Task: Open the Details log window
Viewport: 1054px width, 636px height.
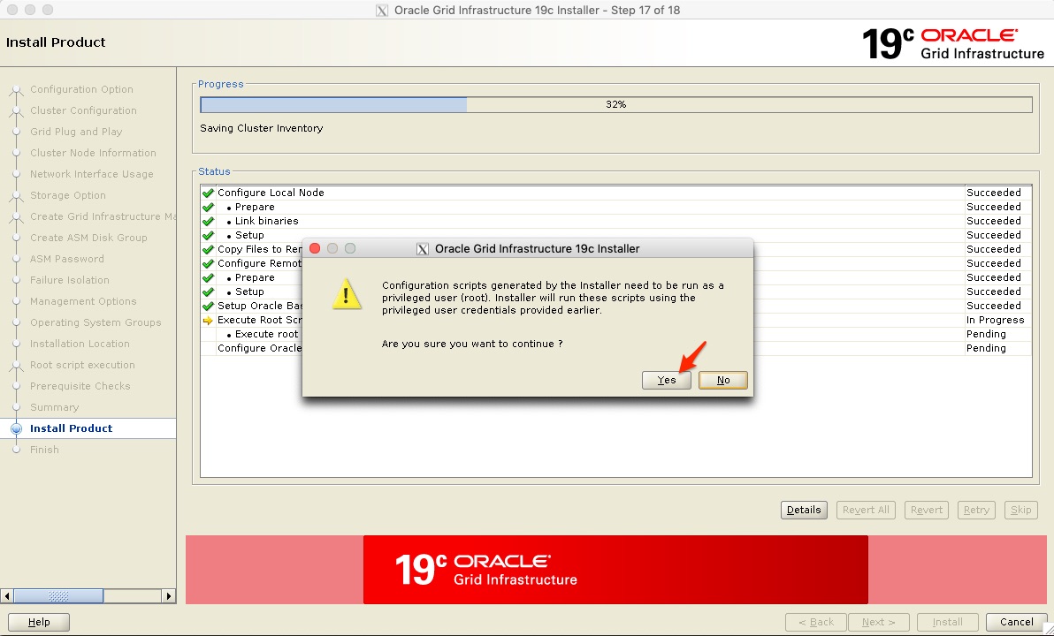Action: pos(804,510)
